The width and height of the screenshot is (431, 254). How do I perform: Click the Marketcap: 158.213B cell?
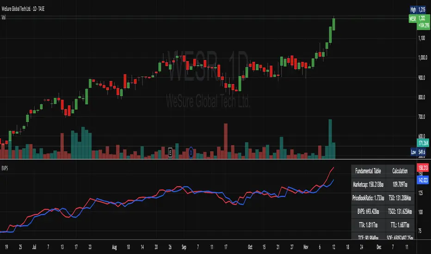click(368, 185)
